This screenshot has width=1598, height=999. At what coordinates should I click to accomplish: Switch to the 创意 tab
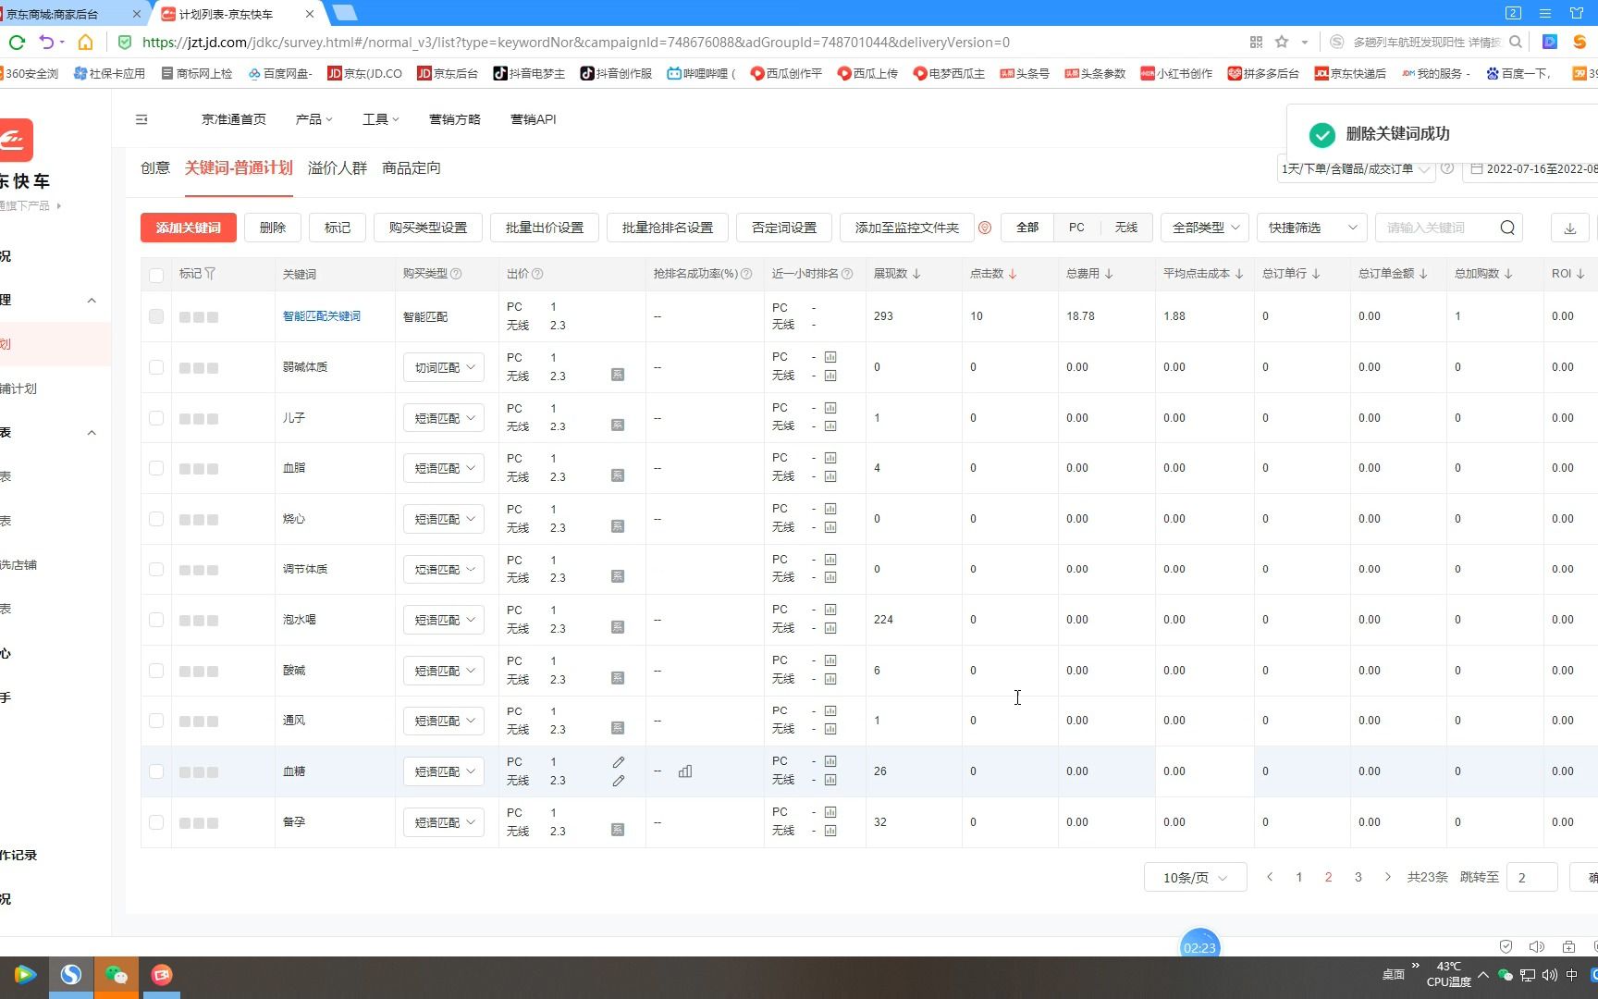[155, 167]
